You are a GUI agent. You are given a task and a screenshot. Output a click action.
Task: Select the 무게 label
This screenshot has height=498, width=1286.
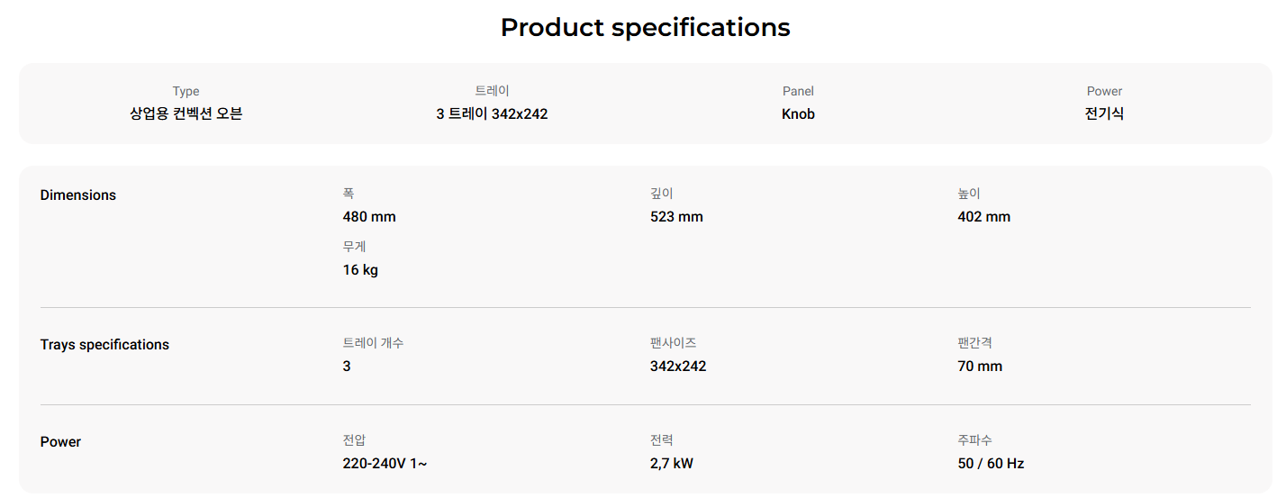[x=354, y=247]
